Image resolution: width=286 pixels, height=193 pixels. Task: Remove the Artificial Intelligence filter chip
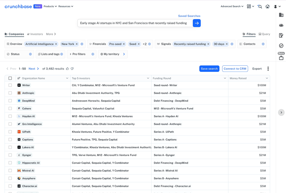pos(56,44)
